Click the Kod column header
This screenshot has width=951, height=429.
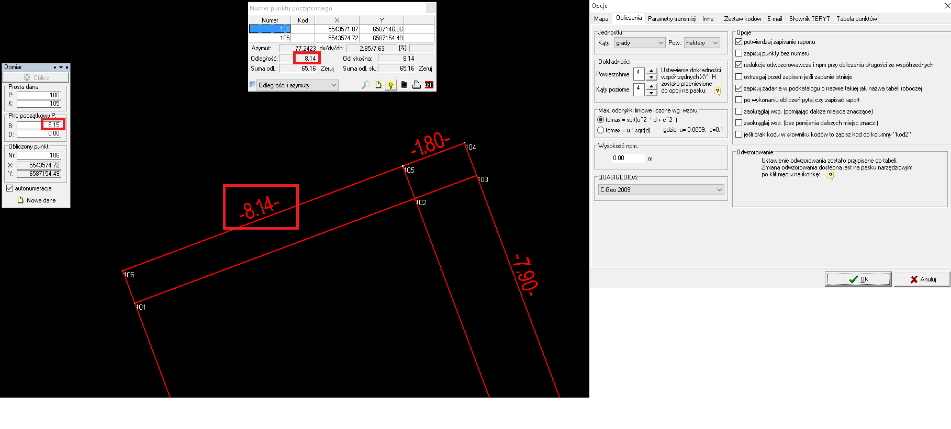303,20
